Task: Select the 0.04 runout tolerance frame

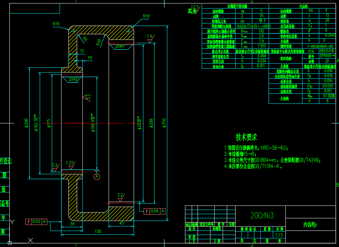Action: point(155,211)
